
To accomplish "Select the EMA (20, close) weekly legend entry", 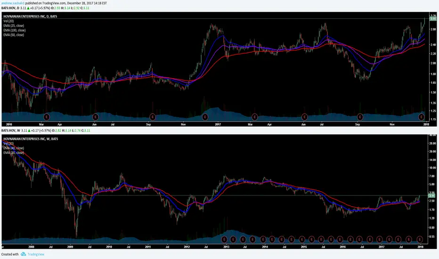I will point(14,153).
